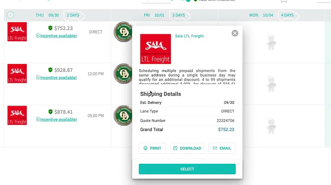Go to previous dates with back arrow
This screenshot has width=331, height=185.
tap(10, 15)
